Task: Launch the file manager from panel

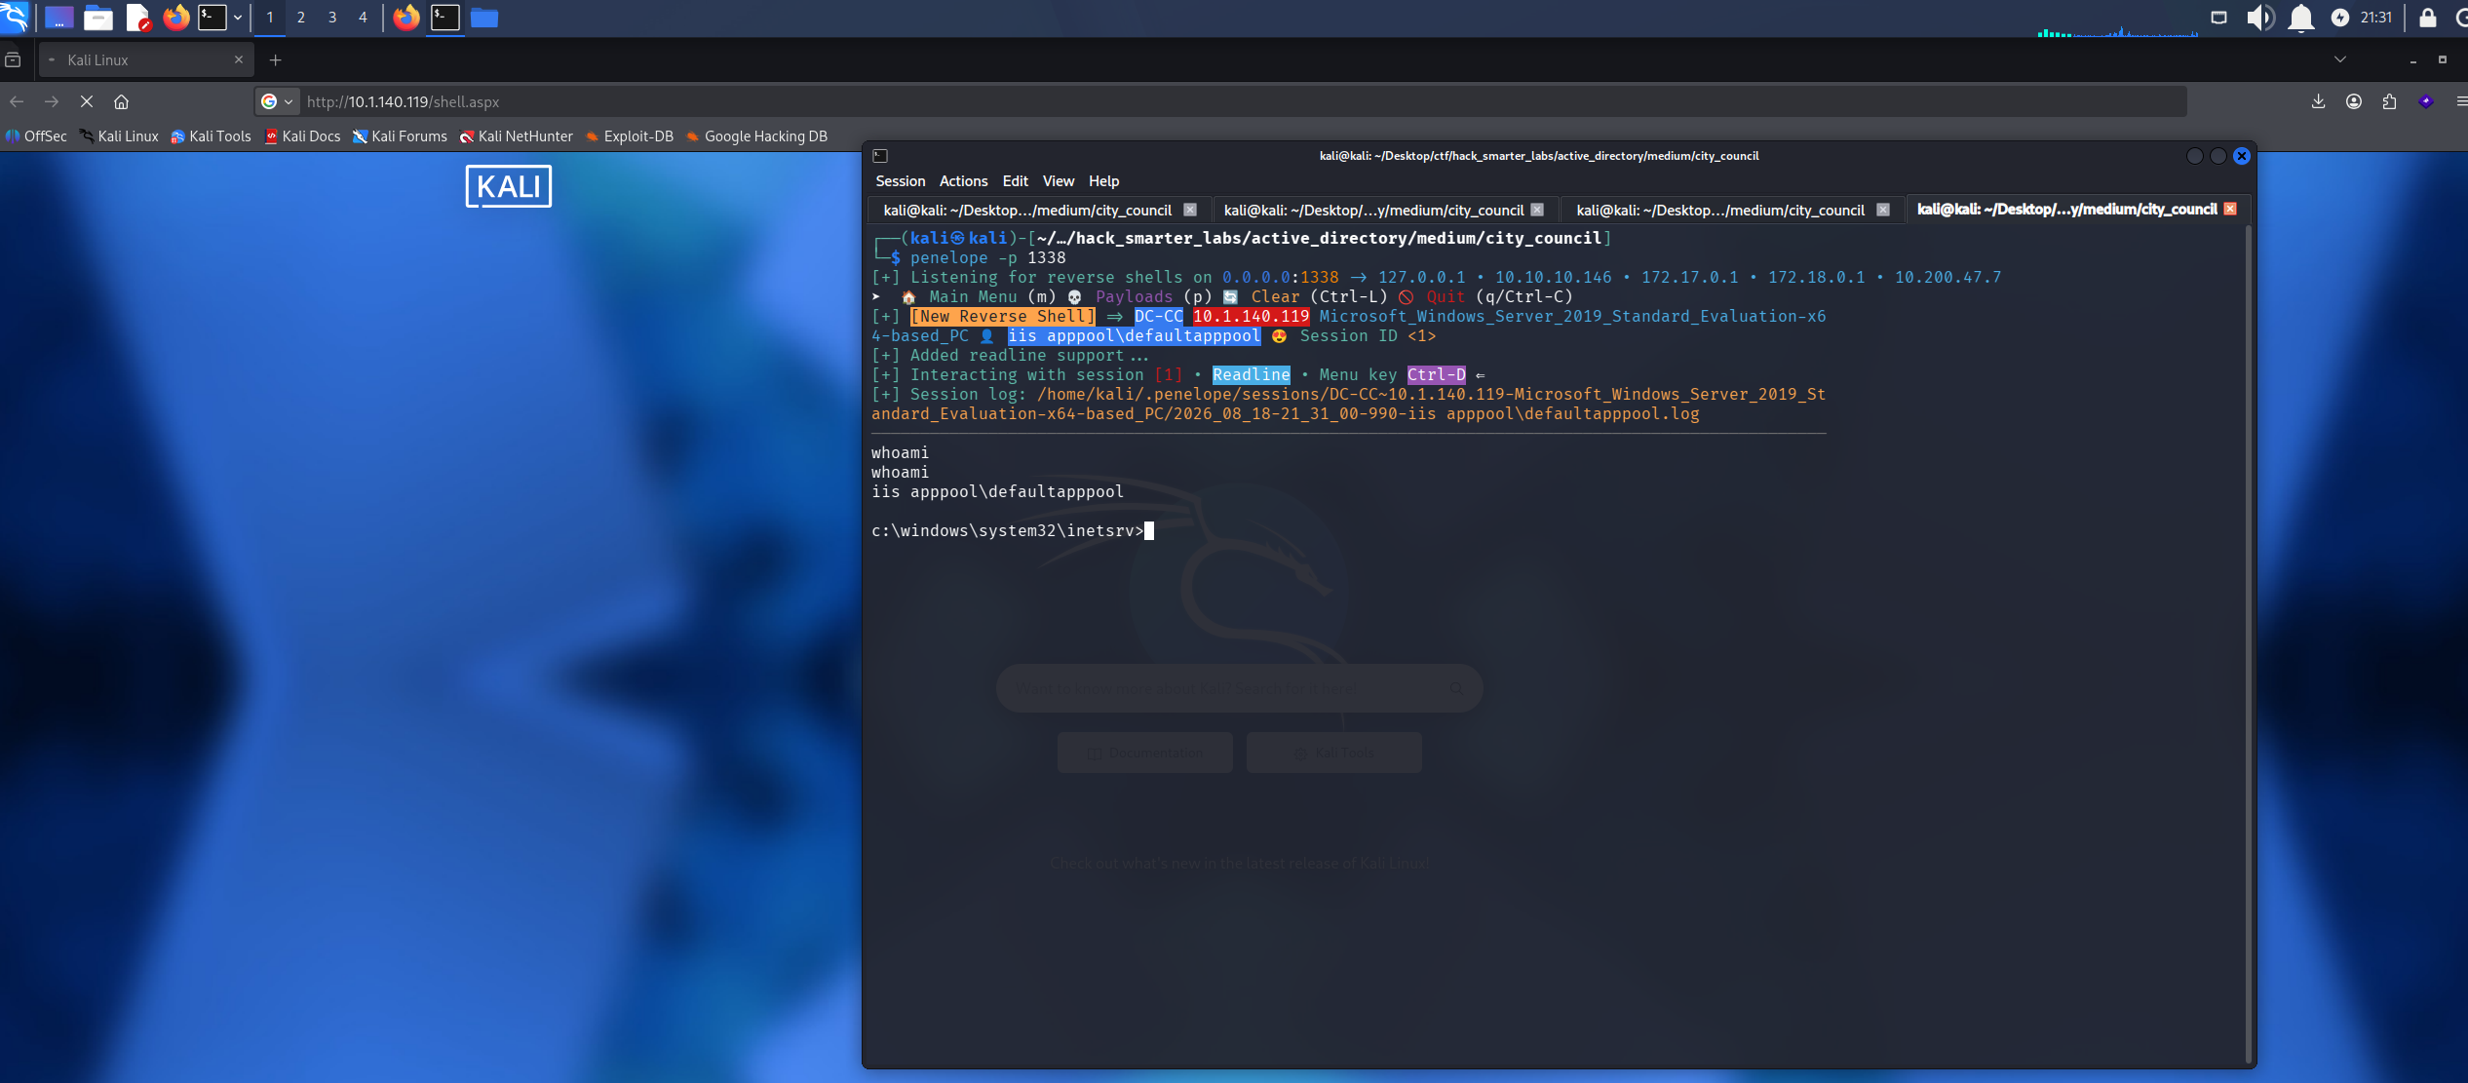Action: click(x=98, y=17)
